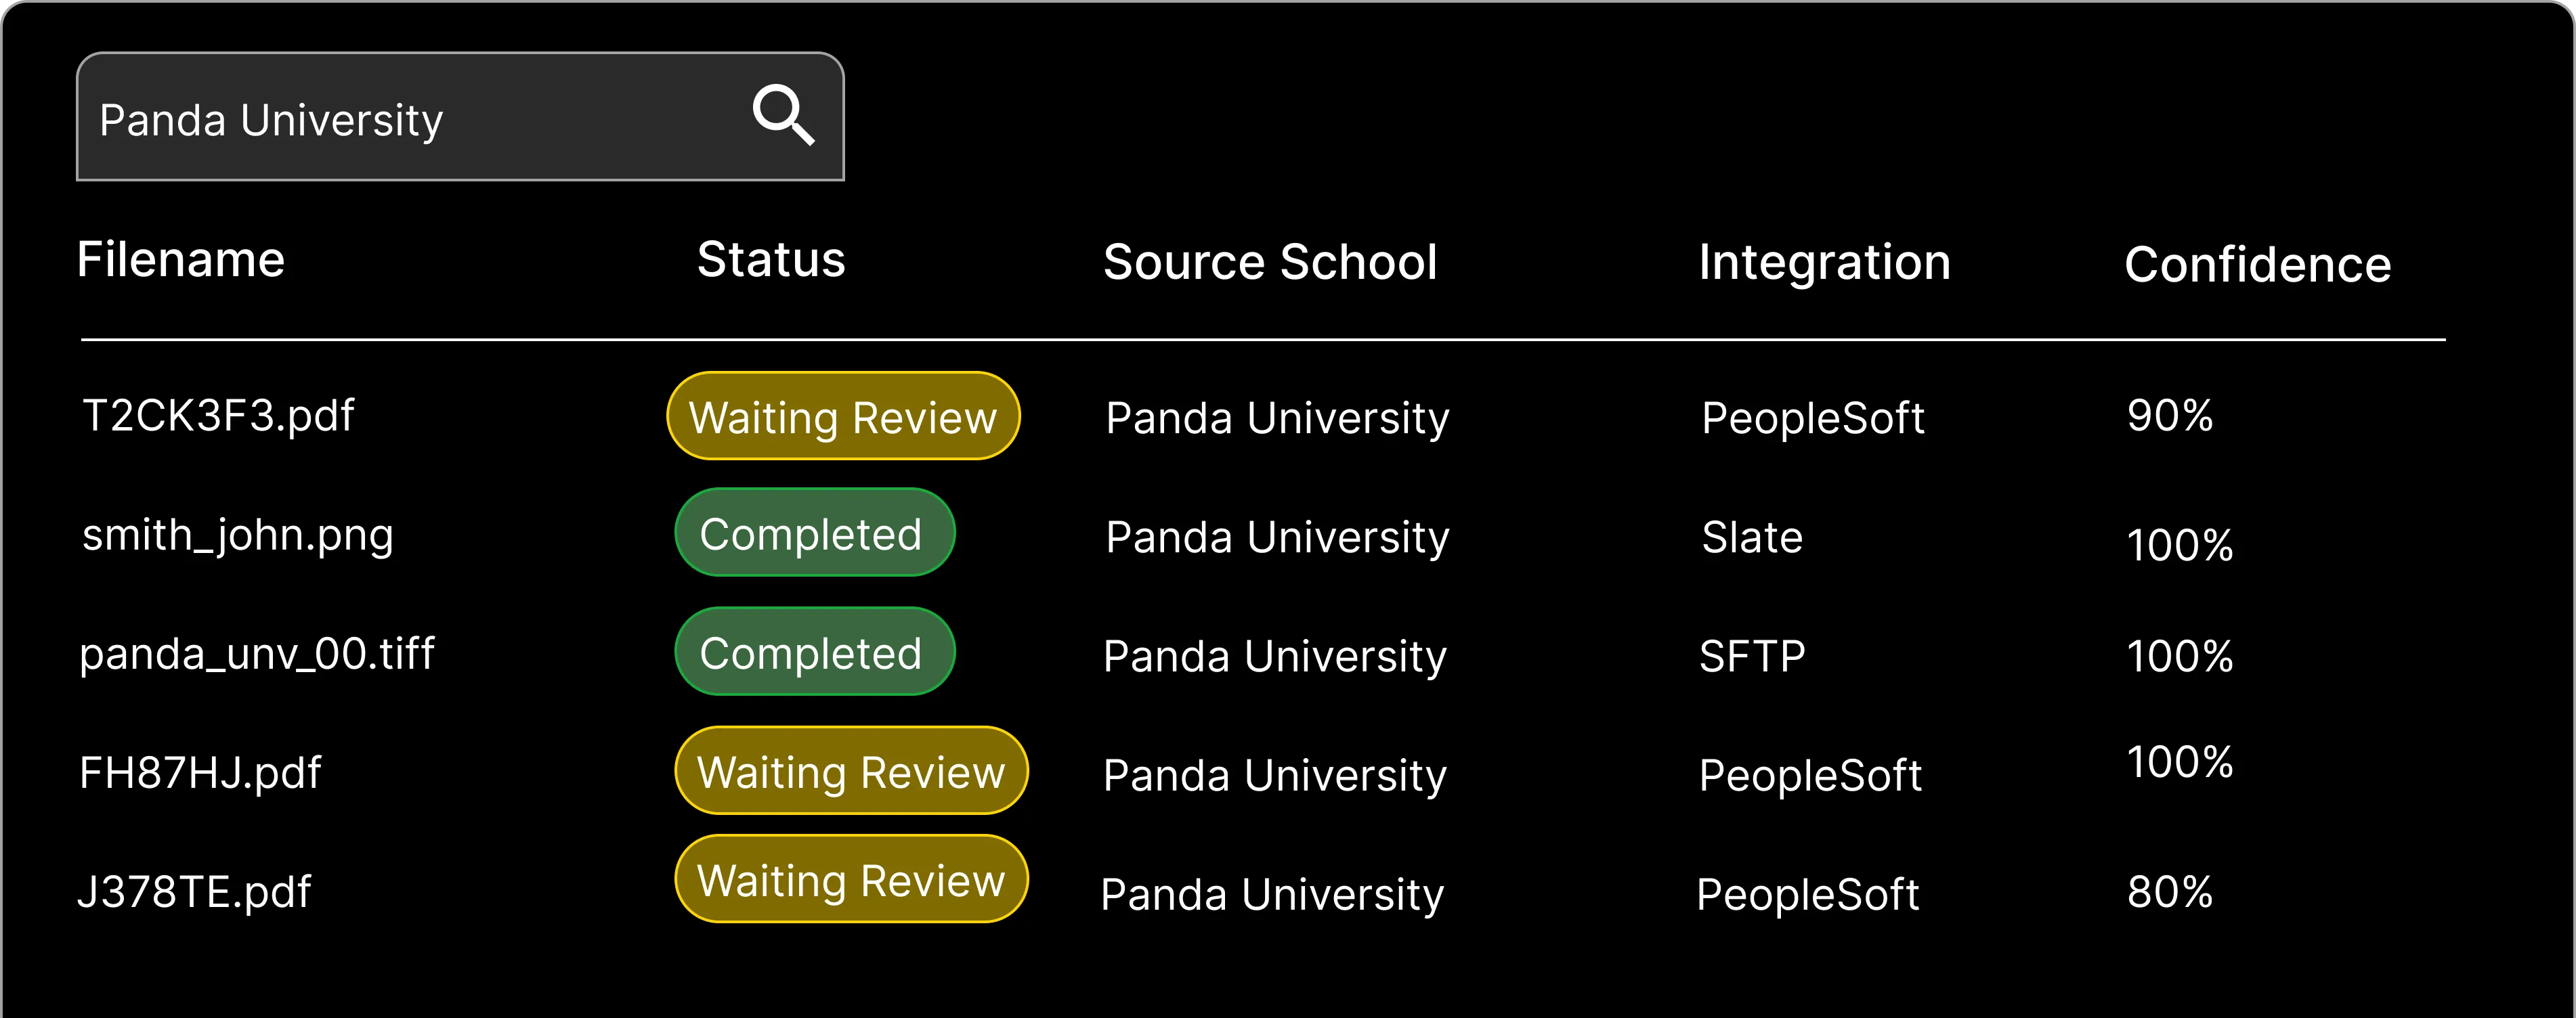Click the PeopleSoft integration for T2CK3F3.pdf
The image size is (2576, 1018).
[x=1812, y=418]
